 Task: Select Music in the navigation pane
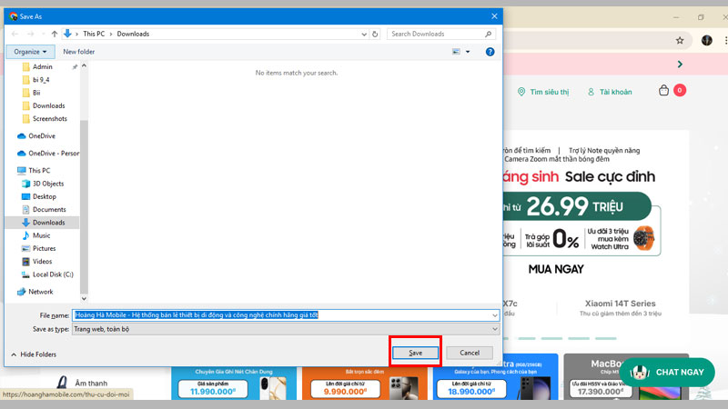click(42, 235)
